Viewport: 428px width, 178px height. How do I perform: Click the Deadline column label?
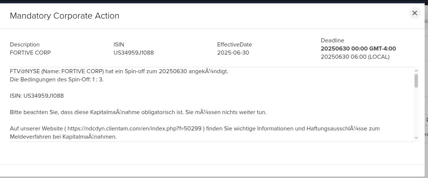(332, 41)
